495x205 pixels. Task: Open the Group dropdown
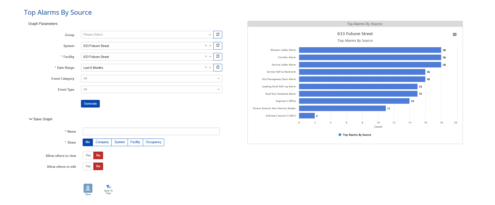[x=147, y=35]
